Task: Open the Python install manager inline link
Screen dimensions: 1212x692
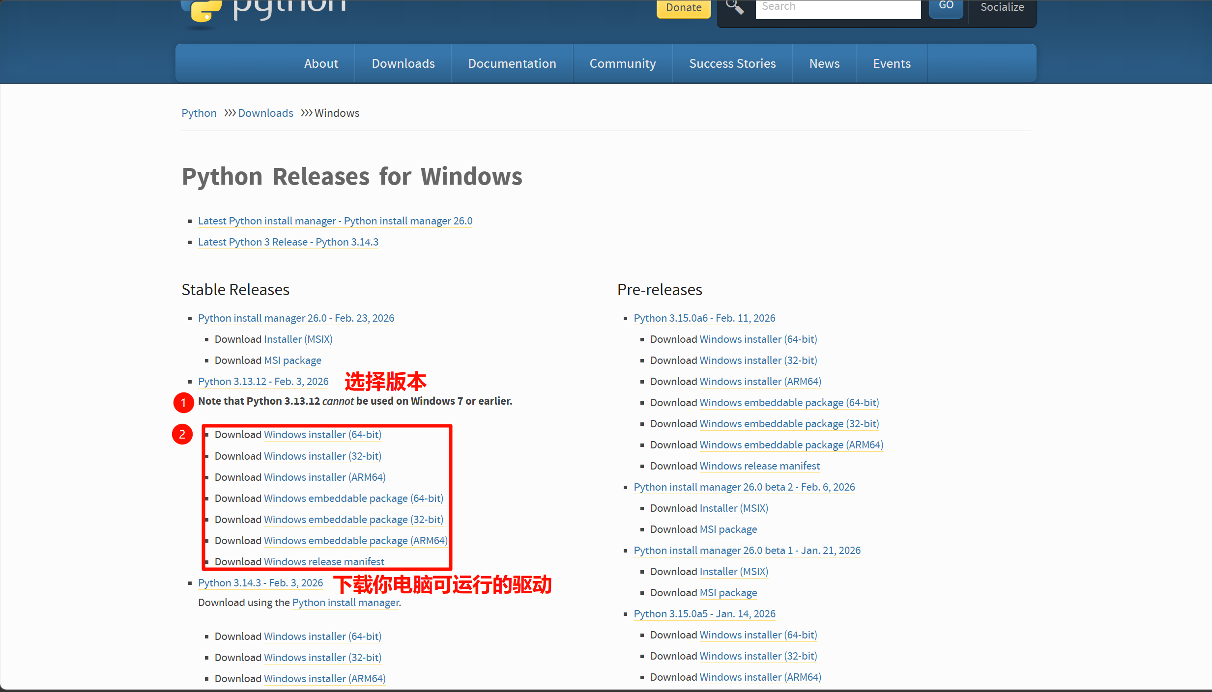Action: [346, 603]
